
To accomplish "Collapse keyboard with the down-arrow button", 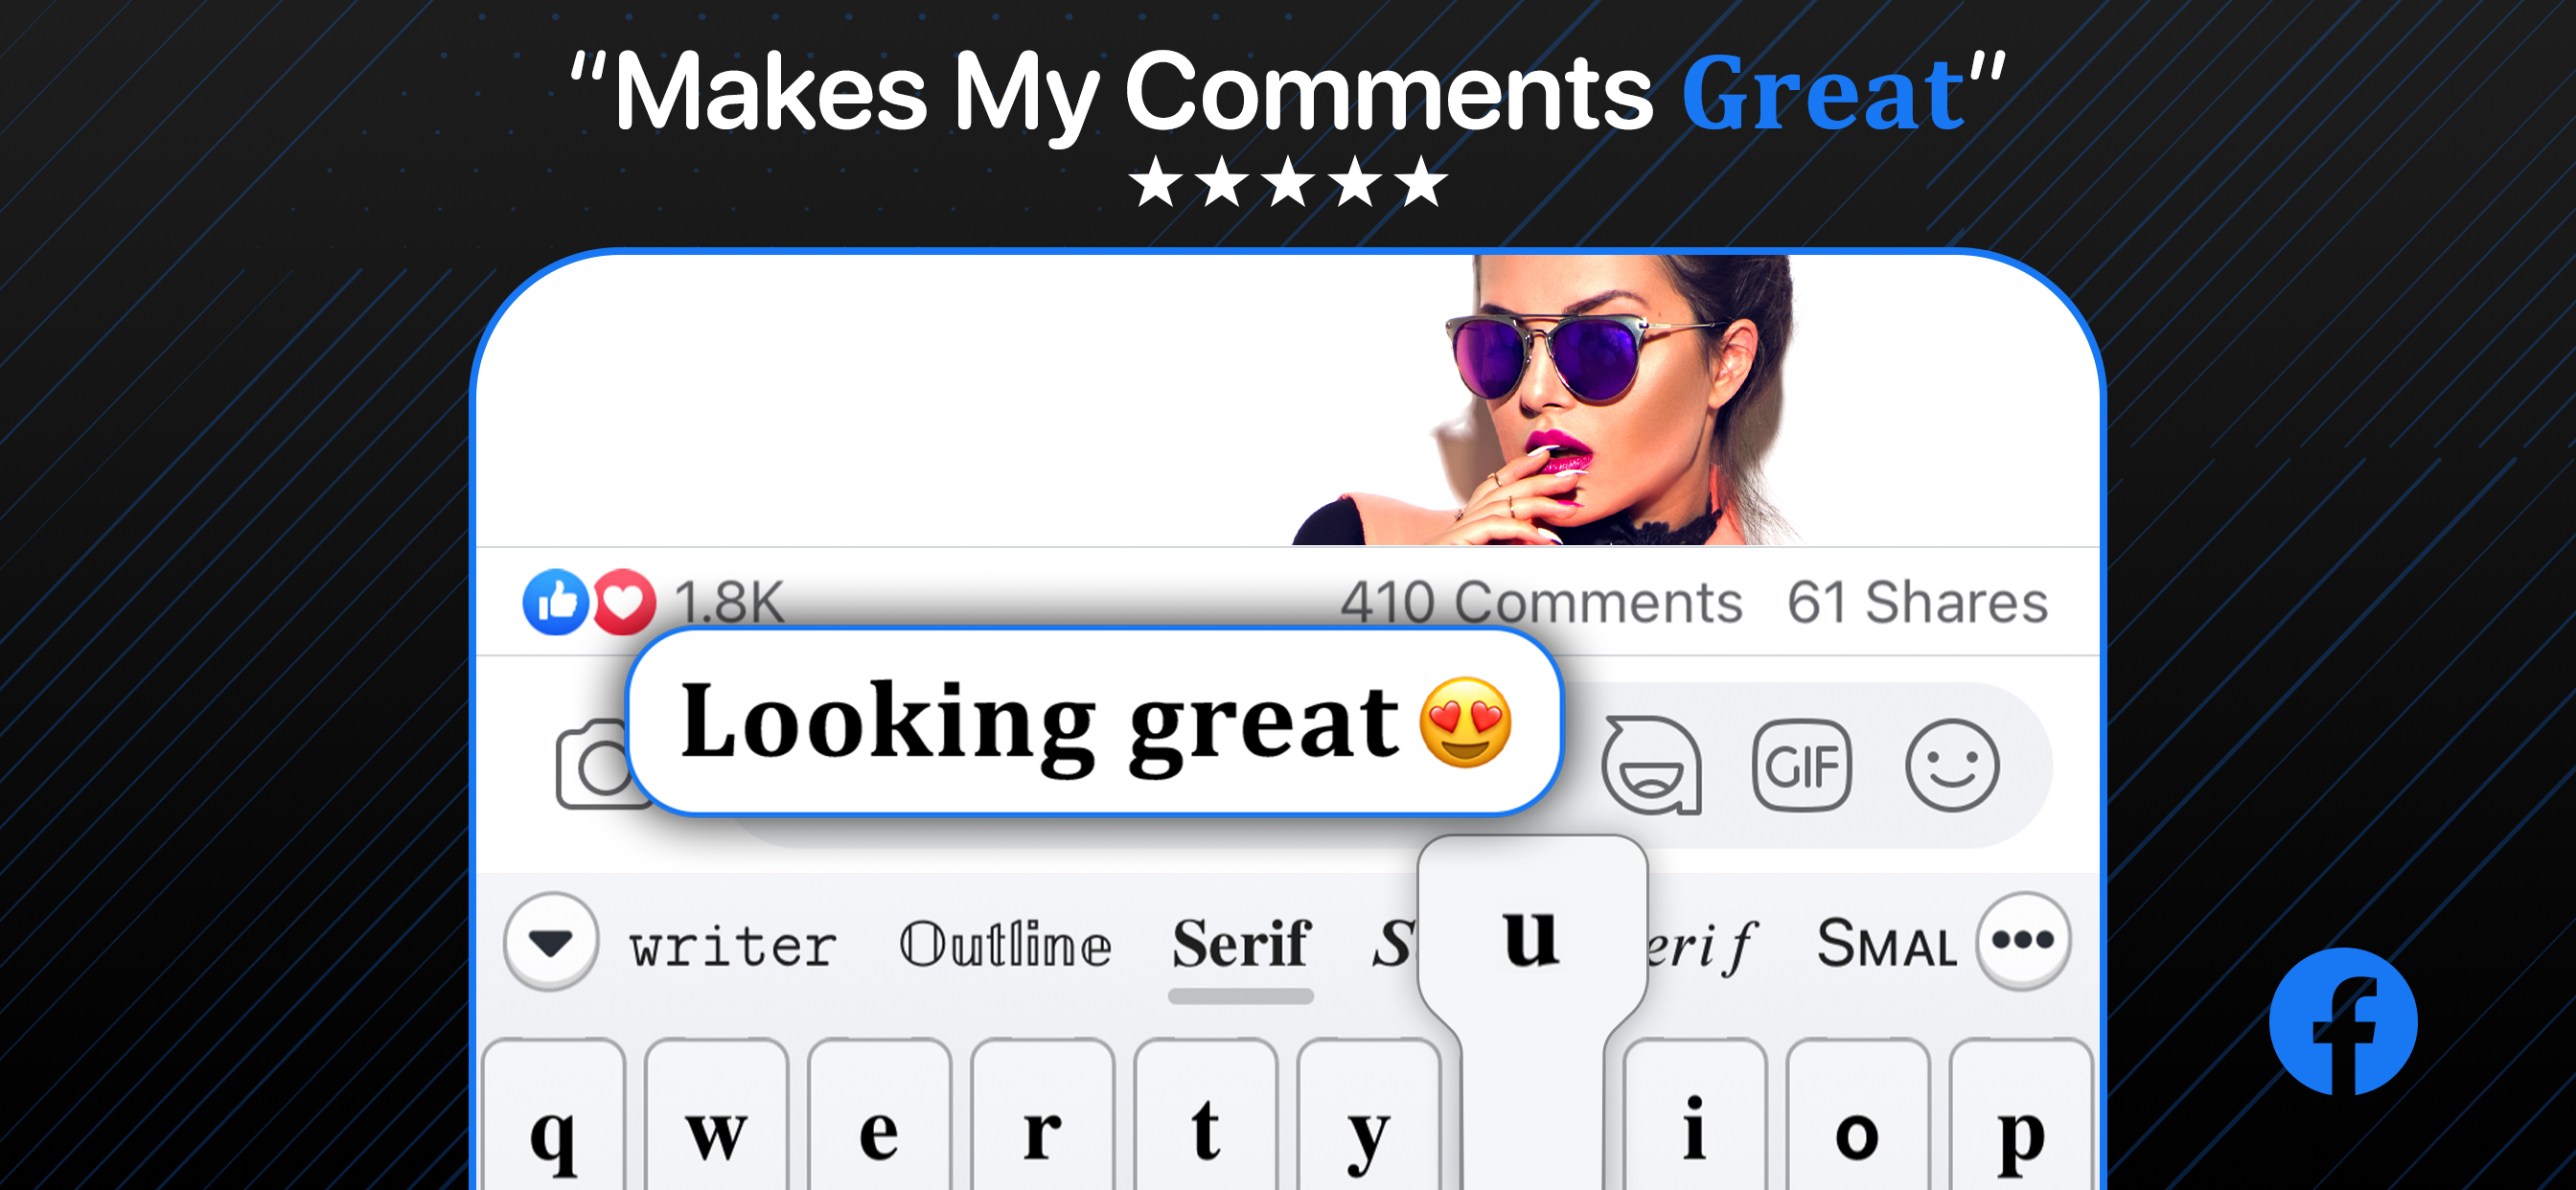I will pos(551,941).
